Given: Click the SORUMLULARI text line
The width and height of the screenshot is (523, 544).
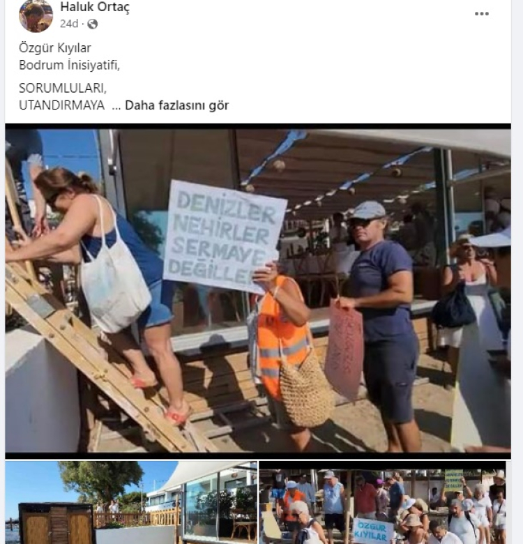Looking at the screenshot, I should (63, 88).
